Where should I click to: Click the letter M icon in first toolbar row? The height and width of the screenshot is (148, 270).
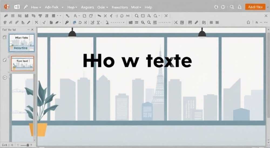[x=128, y=16]
